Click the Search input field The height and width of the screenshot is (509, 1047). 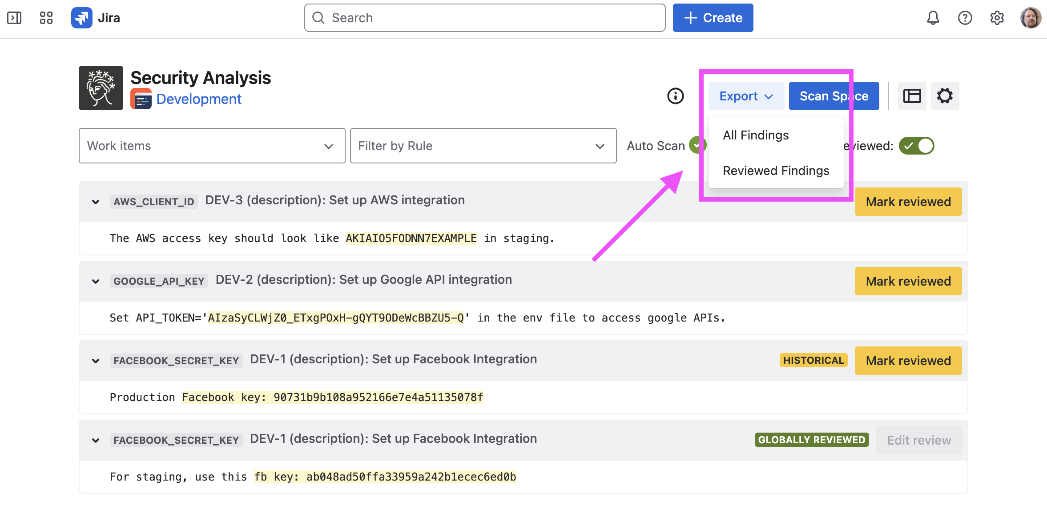[485, 18]
